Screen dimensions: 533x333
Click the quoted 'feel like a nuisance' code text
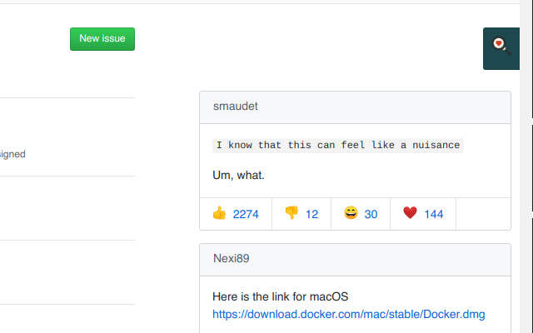pos(337,145)
